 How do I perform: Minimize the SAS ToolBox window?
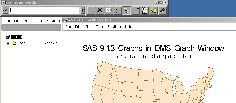[x=157, y=3]
